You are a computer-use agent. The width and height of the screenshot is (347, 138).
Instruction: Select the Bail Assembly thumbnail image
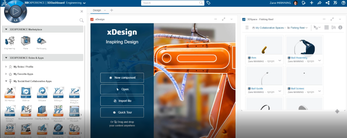click(304, 45)
